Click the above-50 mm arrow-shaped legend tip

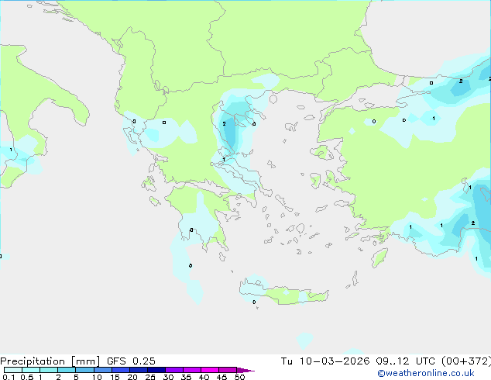pyautogui.click(x=245, y=370)
